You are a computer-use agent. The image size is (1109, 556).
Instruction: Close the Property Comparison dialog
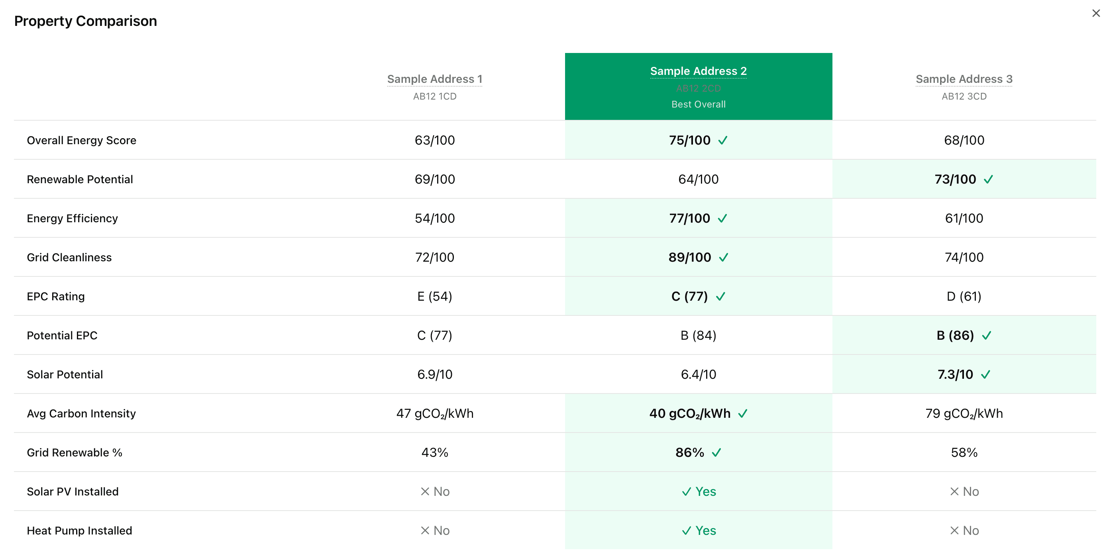(x=1096, y=13)
